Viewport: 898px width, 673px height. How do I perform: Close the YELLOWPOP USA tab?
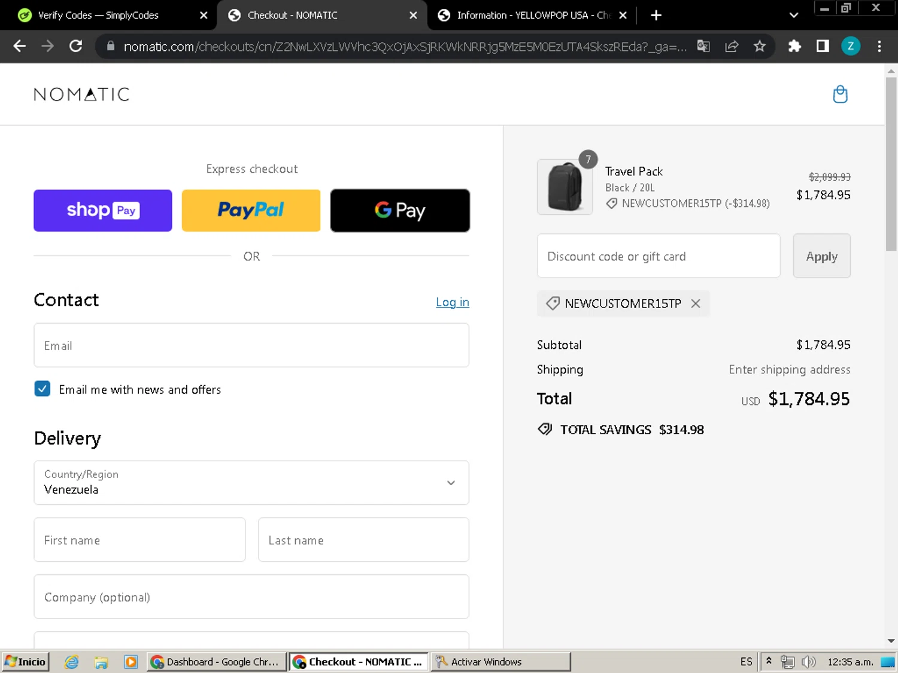pos(623,15)
